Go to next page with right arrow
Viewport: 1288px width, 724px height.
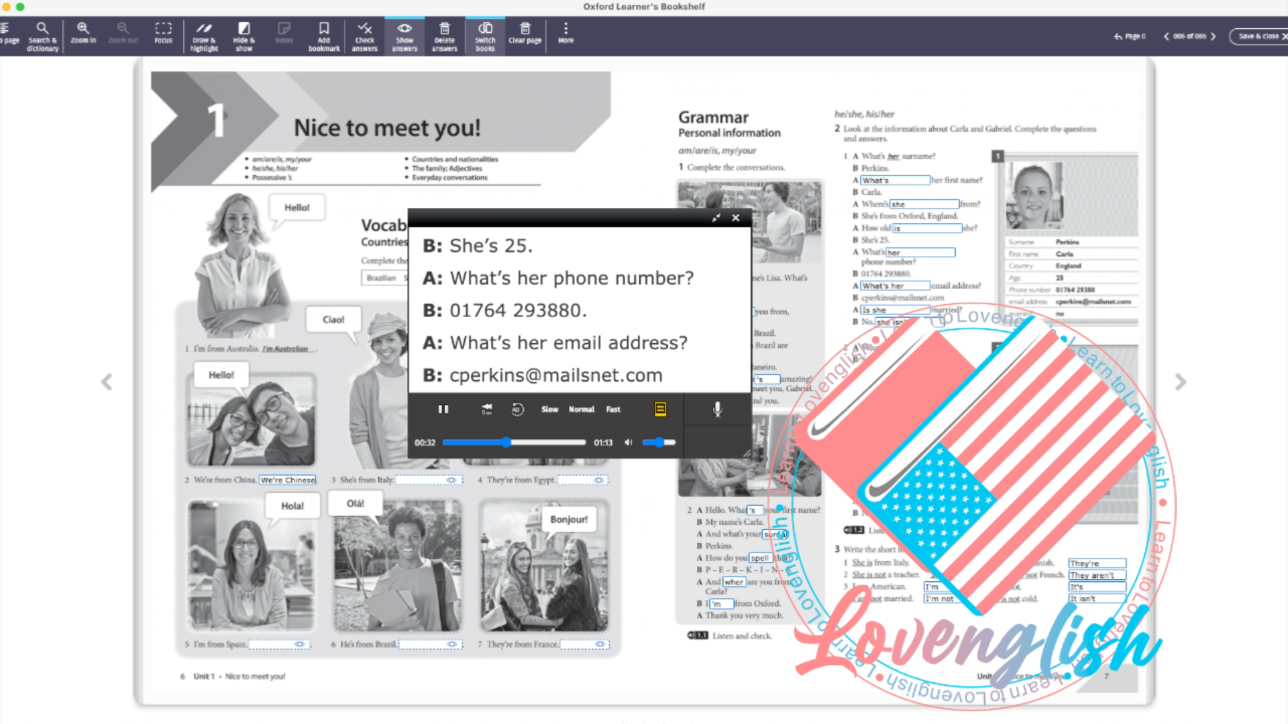tap(1180, 382)
